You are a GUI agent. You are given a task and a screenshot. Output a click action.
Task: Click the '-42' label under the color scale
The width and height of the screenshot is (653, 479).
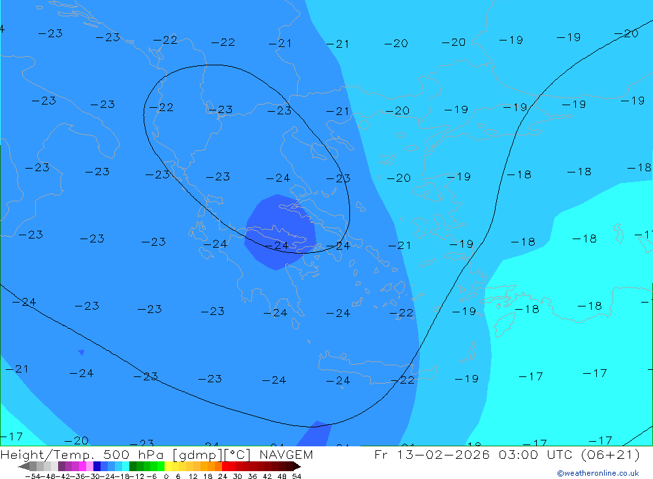tap(64, 476)
